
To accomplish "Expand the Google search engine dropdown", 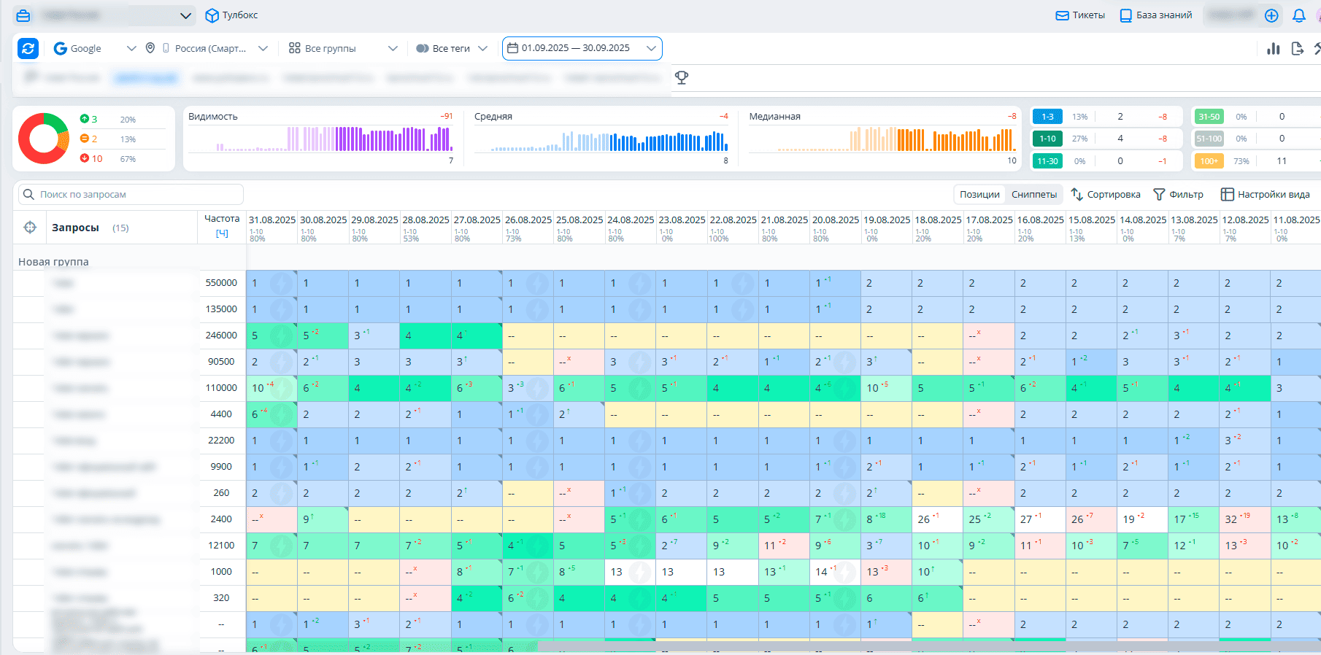I will [x=95, y=48].
